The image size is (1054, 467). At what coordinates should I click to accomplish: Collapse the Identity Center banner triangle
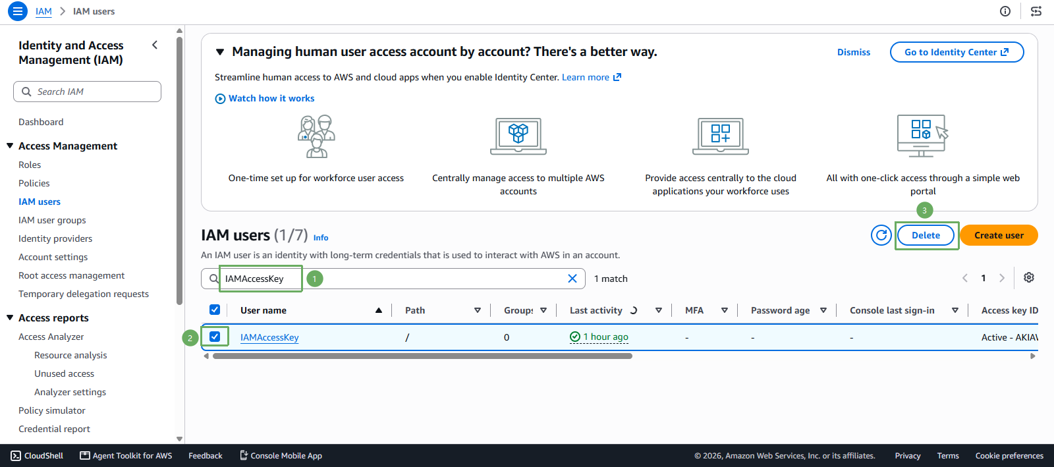coord(220,52)
